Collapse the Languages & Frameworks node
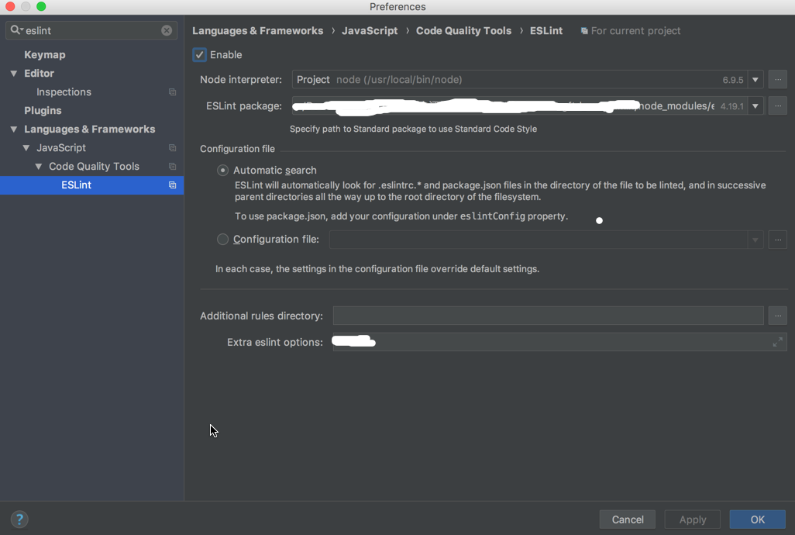 pyautogui.click(x=14, y=129)
